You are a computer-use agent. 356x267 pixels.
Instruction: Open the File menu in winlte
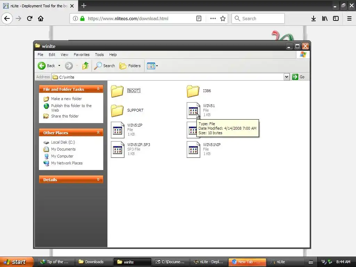pyautogui.click(x=40, y=55)
